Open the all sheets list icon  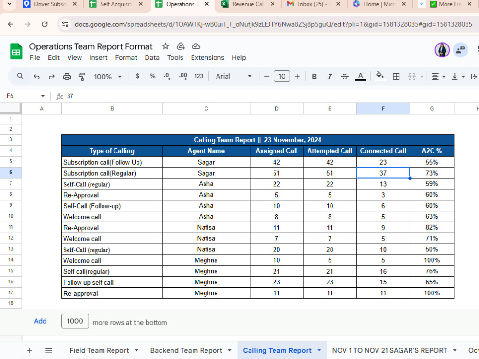[x=48, y=350]
